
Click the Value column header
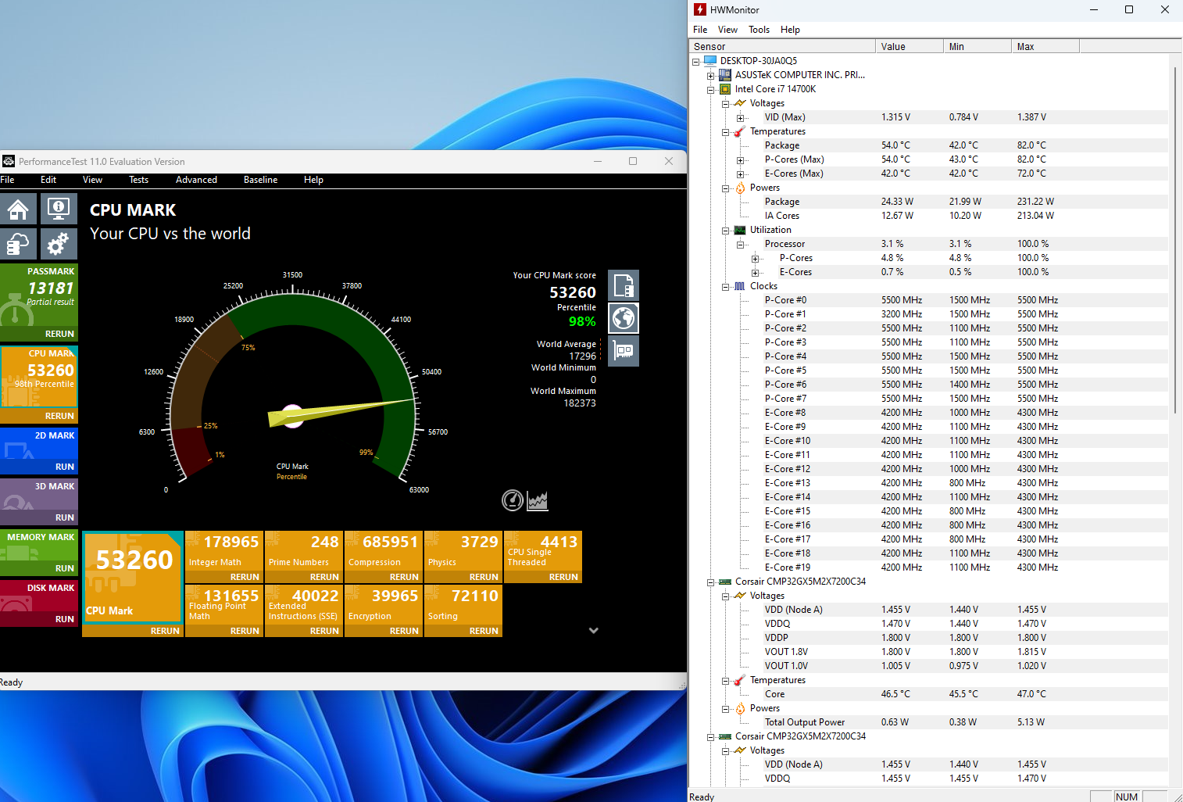point(908,47)
